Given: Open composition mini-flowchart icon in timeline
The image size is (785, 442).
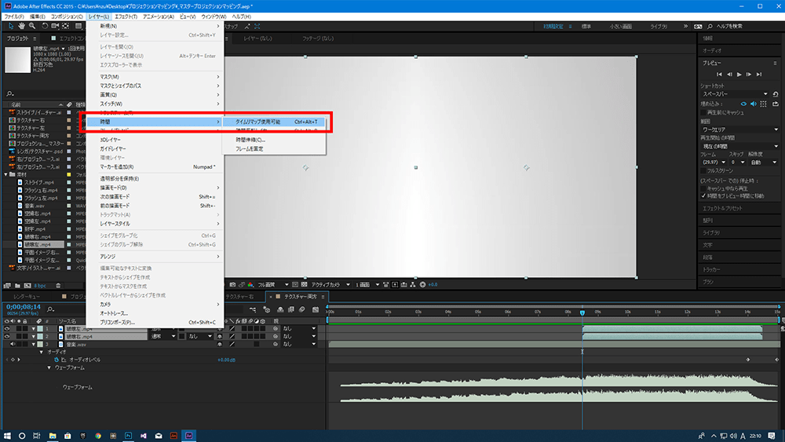Looking at the screenshot, I should click(253, 310).
